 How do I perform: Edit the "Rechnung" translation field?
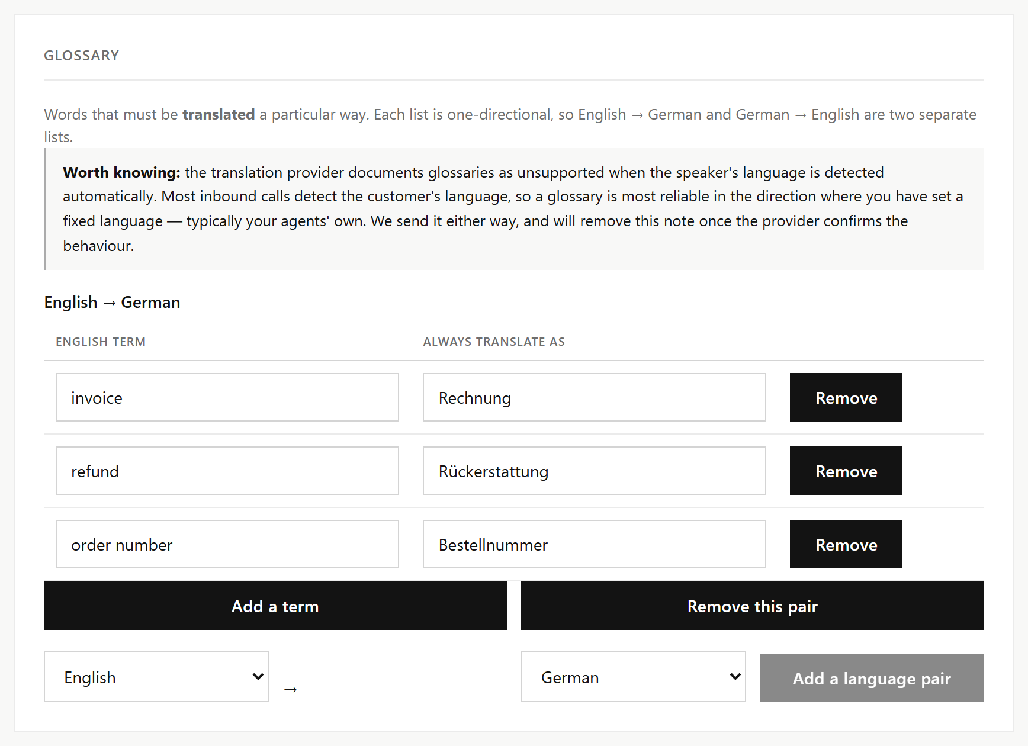595,397
